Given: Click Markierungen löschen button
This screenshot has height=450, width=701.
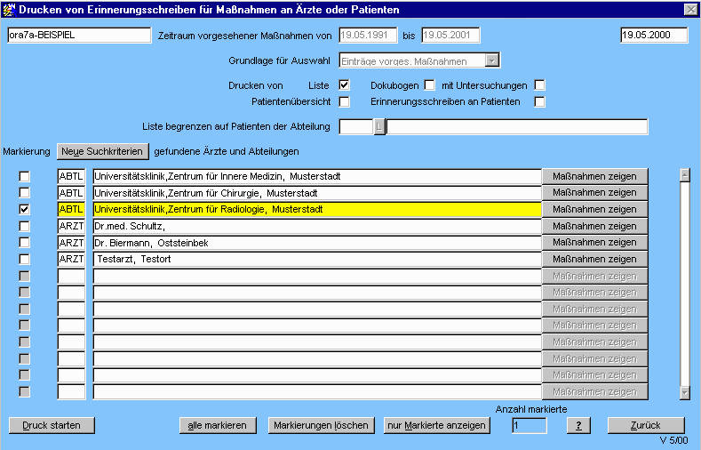Looking at the screenshot, I should pos(321,425).
